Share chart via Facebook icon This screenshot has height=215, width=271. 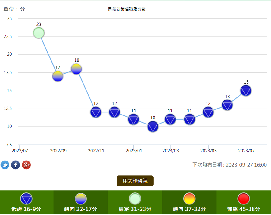pyautogui.click(x=16, y=165)
